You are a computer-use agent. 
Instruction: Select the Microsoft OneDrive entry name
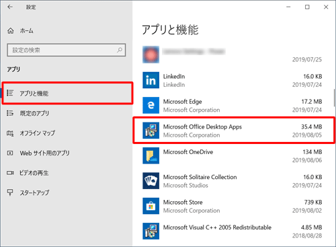pyautogui.click(x=188, y=152)
